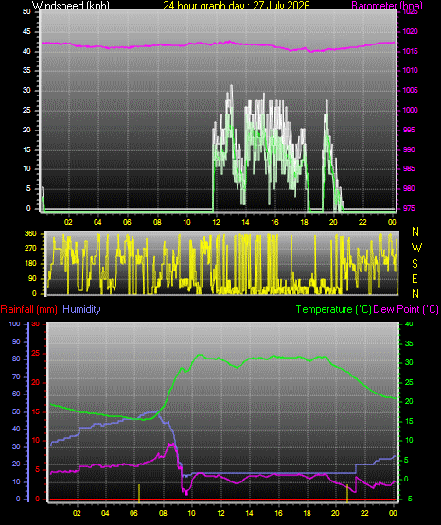The height and width of the screenshot is (525, 441).
Task: Click the green 'Temperature (°C)' legend label
Action: click(333, 309)
